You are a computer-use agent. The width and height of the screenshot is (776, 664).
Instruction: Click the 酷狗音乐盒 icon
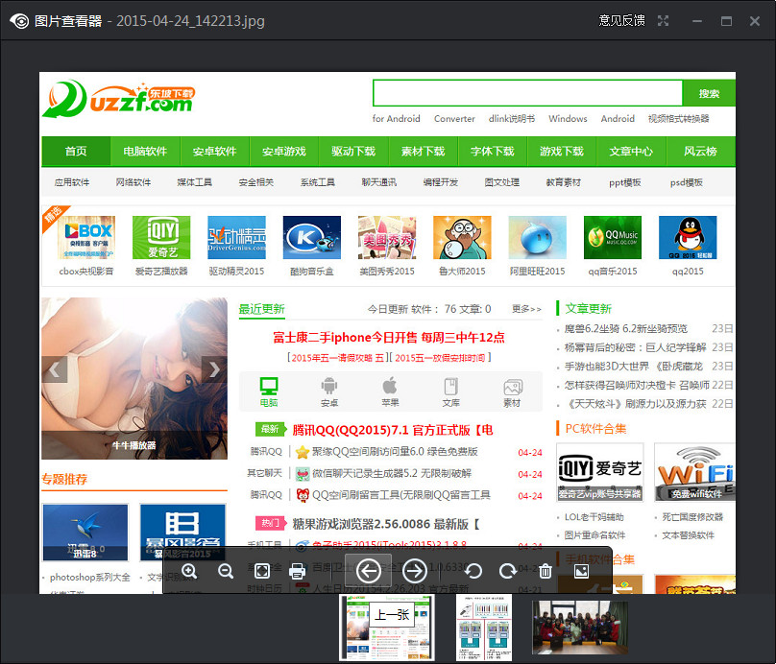312,237
